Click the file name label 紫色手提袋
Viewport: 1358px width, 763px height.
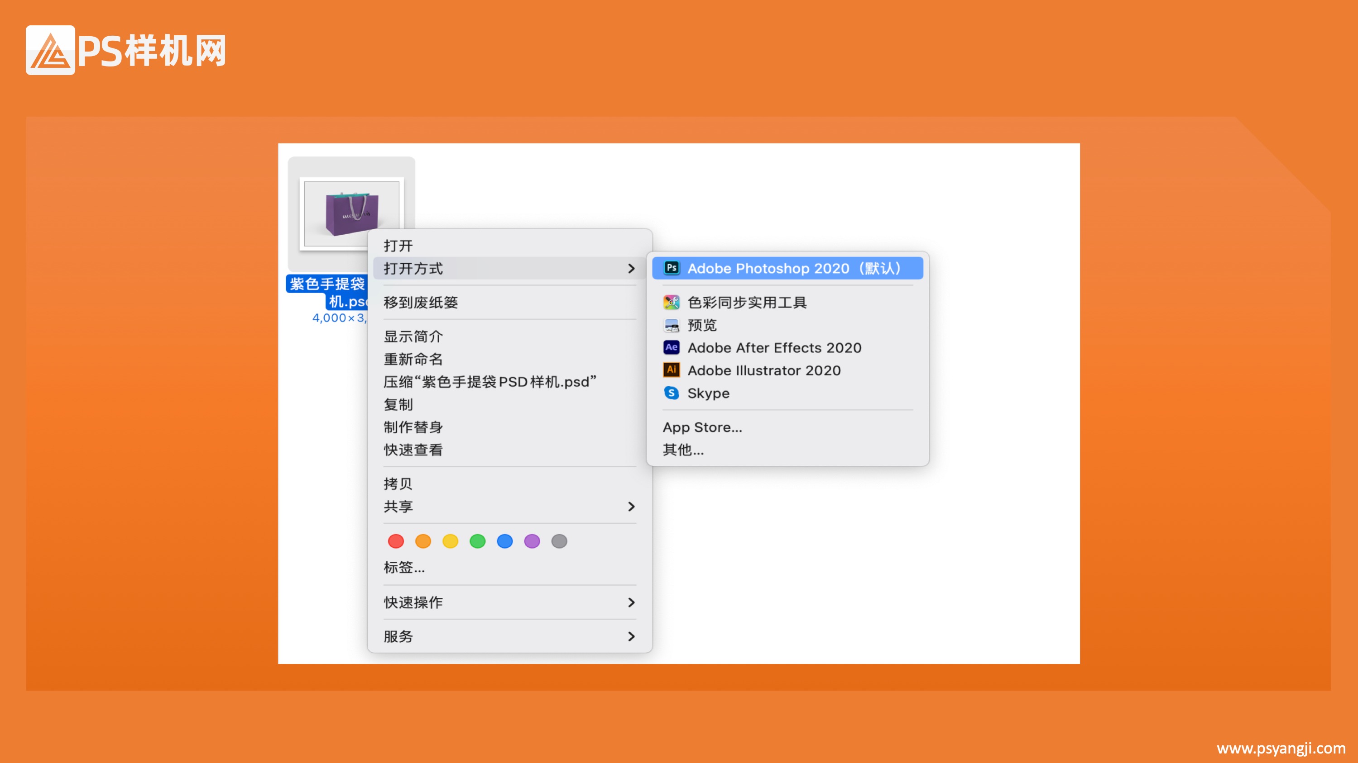(327, 284)
